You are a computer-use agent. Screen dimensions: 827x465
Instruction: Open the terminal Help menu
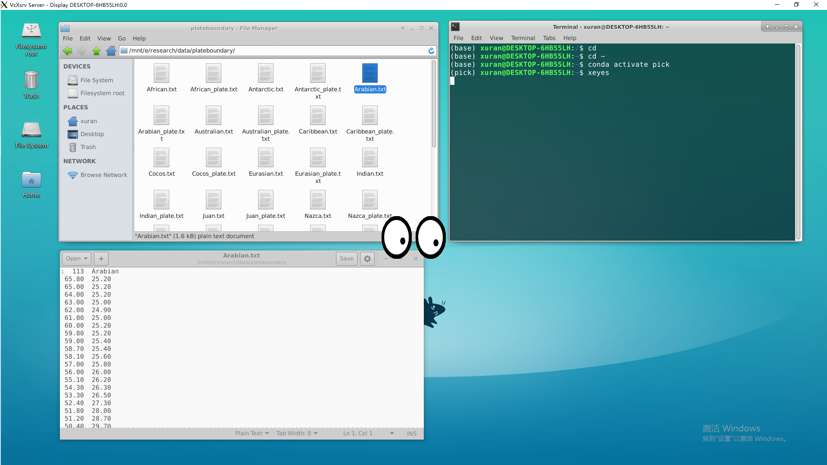tap(569, 38)
